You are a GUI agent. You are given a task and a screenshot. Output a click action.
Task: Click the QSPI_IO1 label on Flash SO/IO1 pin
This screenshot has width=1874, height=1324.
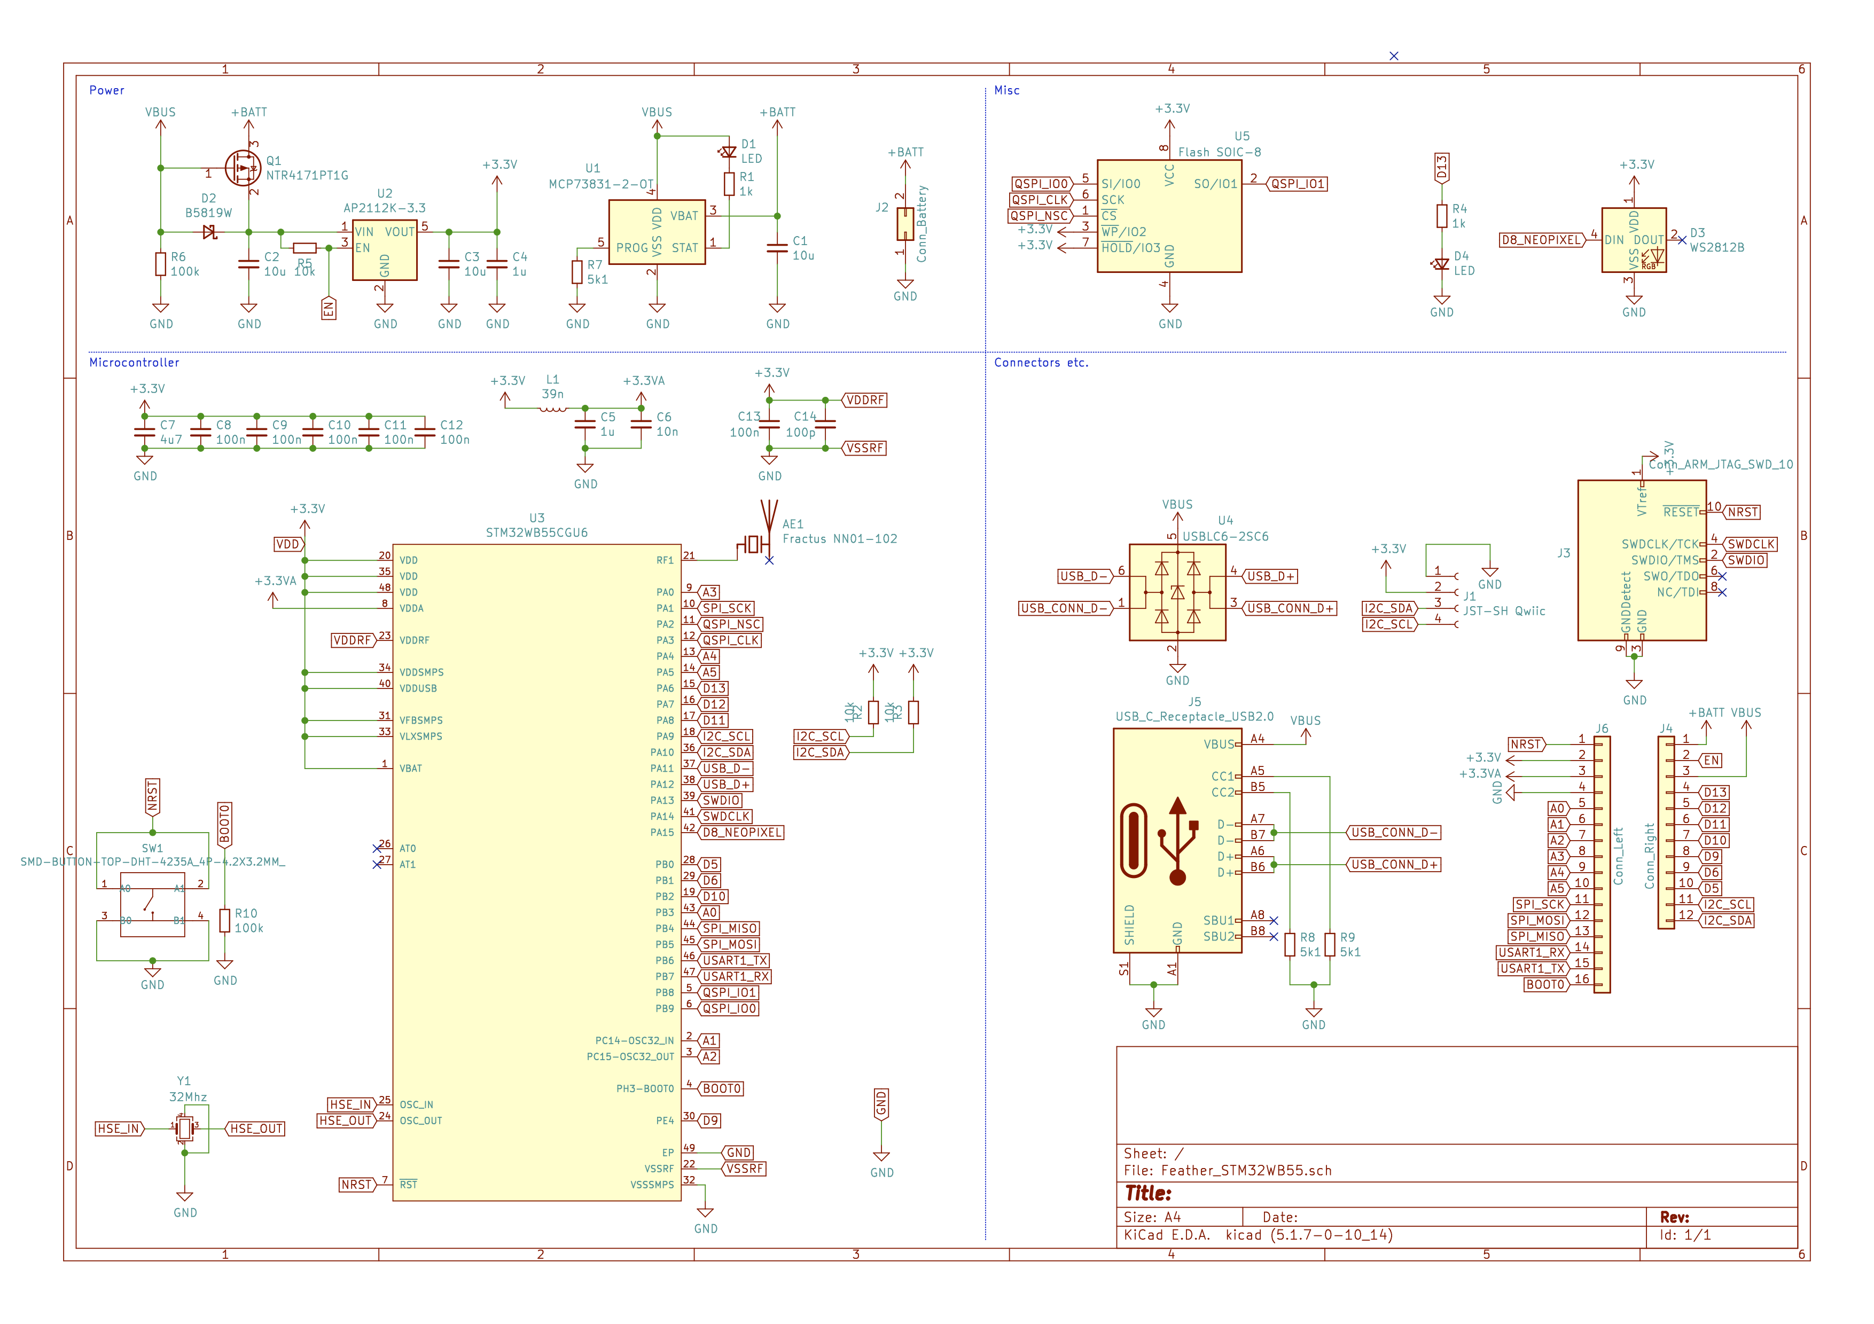click(x=1297, y=184)
